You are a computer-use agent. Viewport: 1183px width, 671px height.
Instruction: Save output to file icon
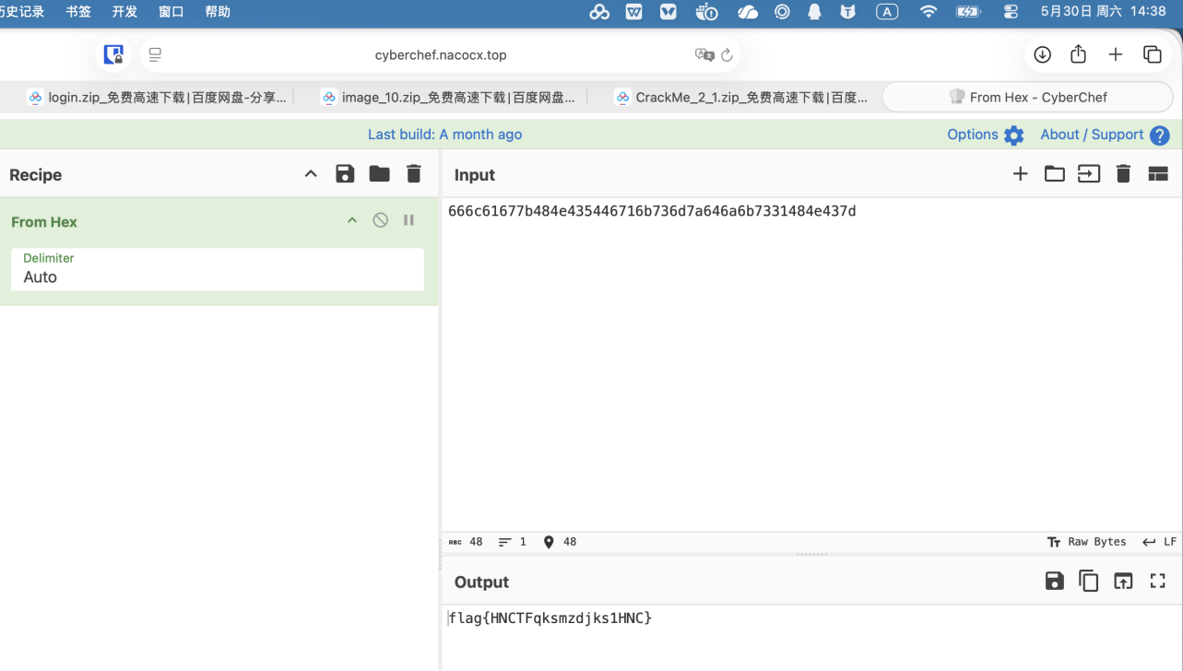click(1054, 581)
